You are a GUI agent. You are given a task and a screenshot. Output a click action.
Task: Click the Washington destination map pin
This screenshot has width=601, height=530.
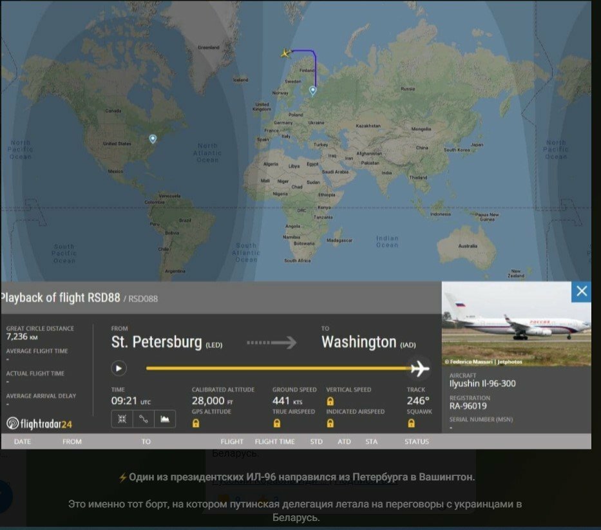[x=153, y=138]
